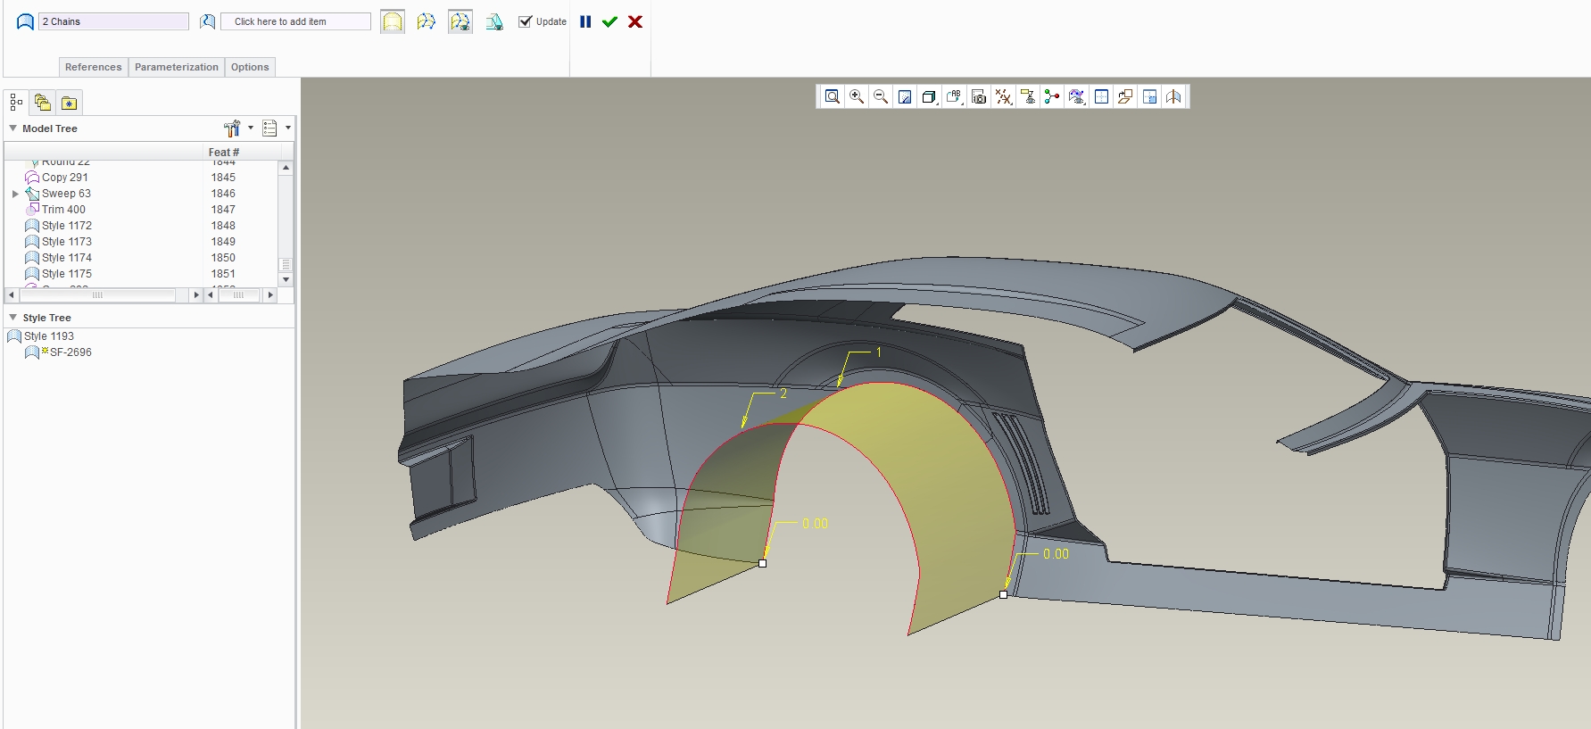
Task: Click the 0.00 value near the left endpoint
Action: click(815, 524)
